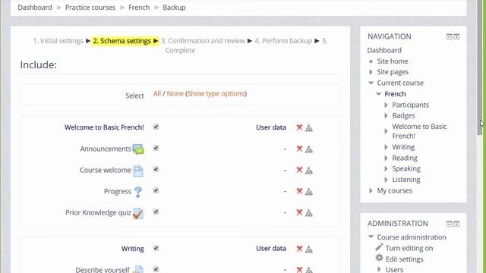This screenshot has width=486, height=273.
Task: Click the page vertical scrollbar thumb
Action: pos(479,67)
